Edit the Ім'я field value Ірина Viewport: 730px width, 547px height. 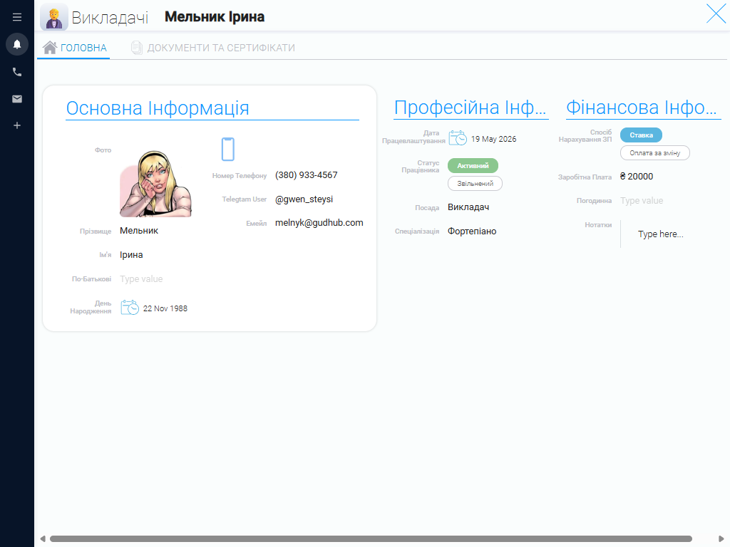[131, 255]
